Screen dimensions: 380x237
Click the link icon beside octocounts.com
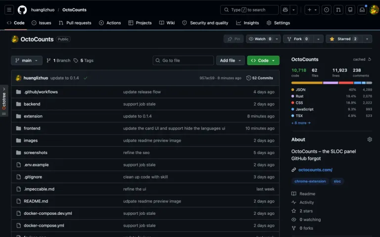[294, 170]
